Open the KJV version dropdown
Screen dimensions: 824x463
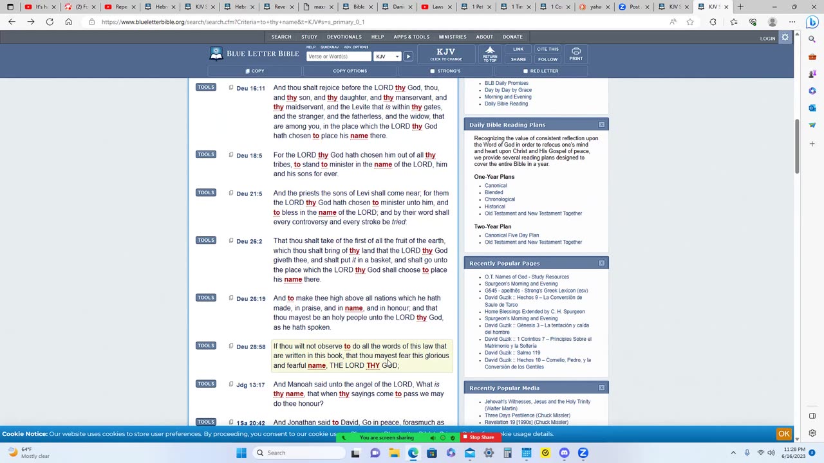[x=388, y=57]
